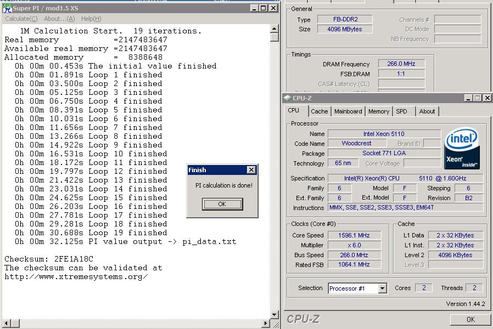Click the 'Loop 19 finished' line

tap(91, 232)
